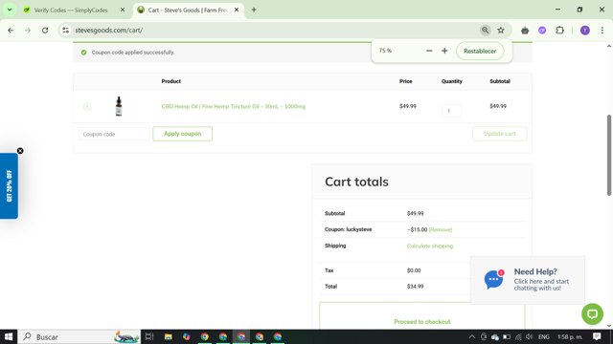Close the GET 20% OFF side banner
This screenshot has height=344, width=613.
coord(20,151)
